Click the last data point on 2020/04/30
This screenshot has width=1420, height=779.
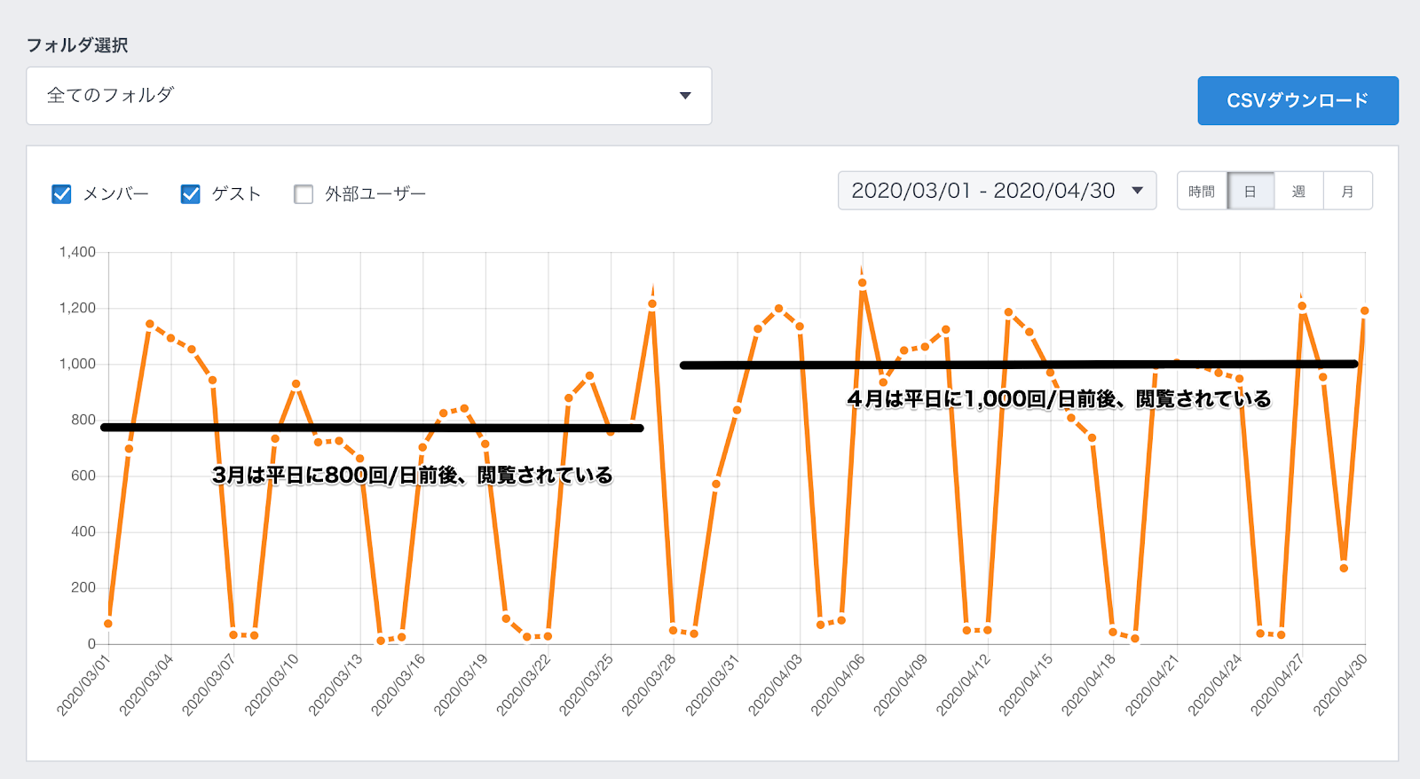pyautogui.click(x=1365, y=311)
